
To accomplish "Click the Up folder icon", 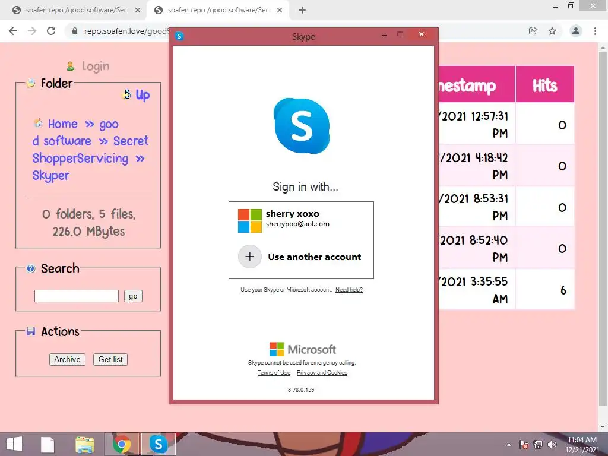I will [x=126, y=94].
